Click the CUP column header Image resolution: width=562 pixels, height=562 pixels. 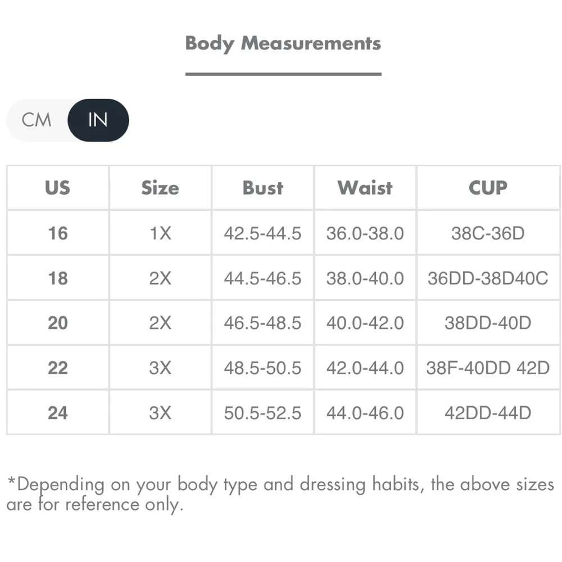pos(488,188)
